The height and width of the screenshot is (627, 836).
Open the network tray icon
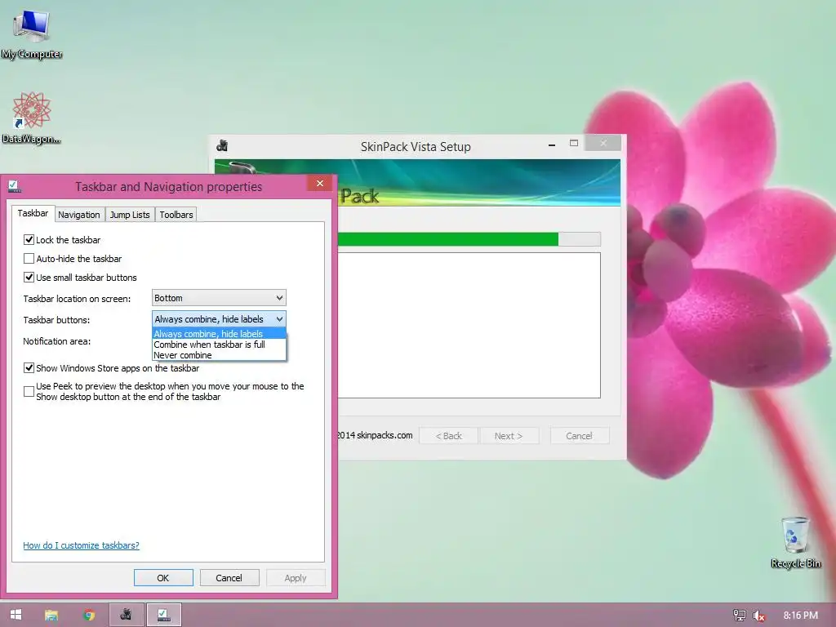(740, 616)
